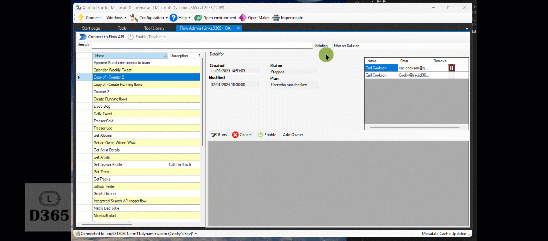The image size is (548, 241).
Task: Click 'Call this flow fr...' description cell
Action: [182, 165]
